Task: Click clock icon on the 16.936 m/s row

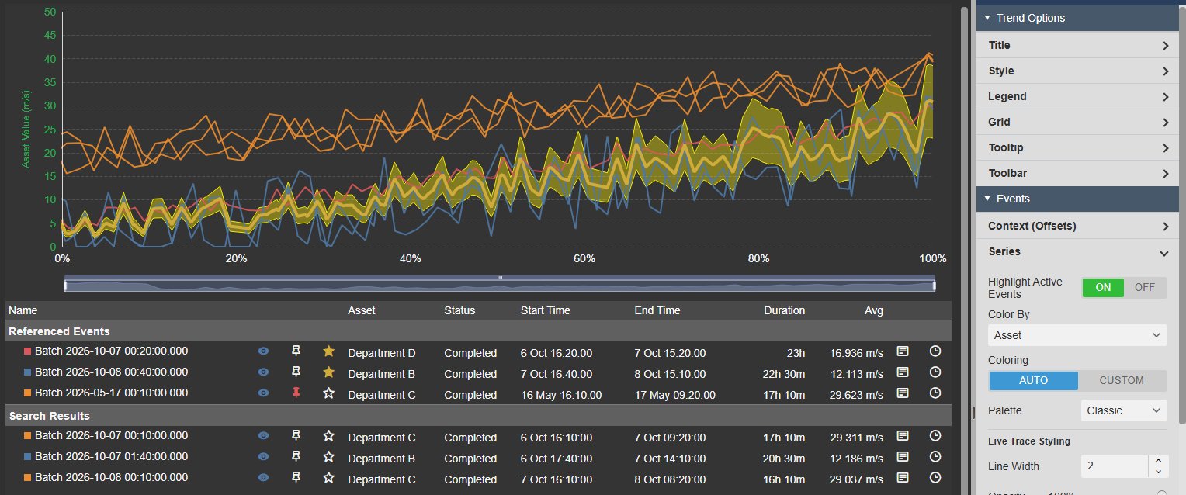Action: click(935, 351)
